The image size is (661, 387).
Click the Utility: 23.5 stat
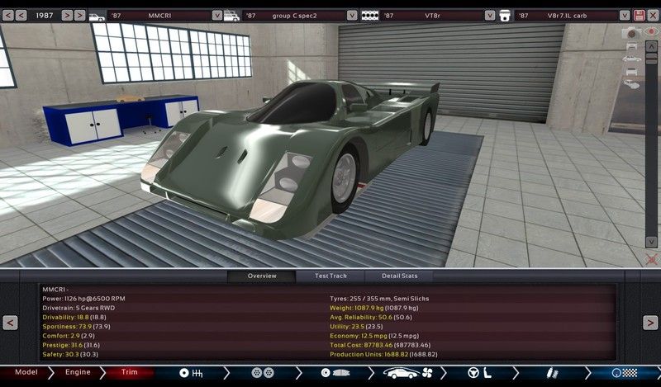click(x=356, y=327)
